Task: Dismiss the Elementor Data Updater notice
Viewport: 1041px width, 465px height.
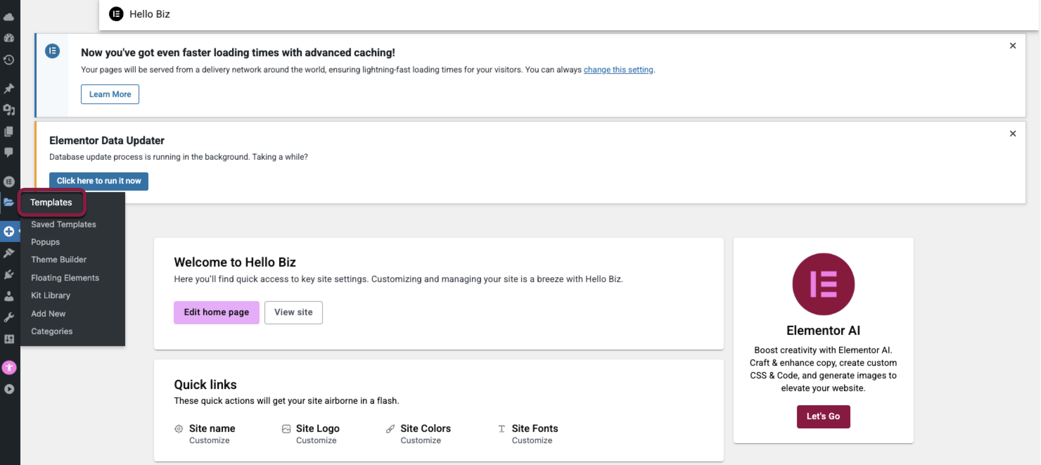Action: [1012, 133]
